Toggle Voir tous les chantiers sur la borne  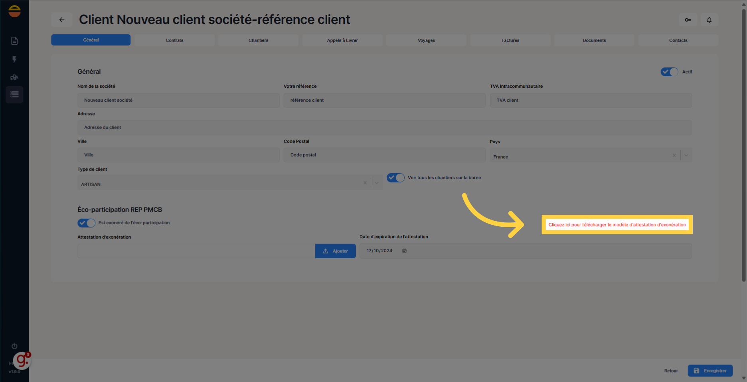click(x=395, y=178)
